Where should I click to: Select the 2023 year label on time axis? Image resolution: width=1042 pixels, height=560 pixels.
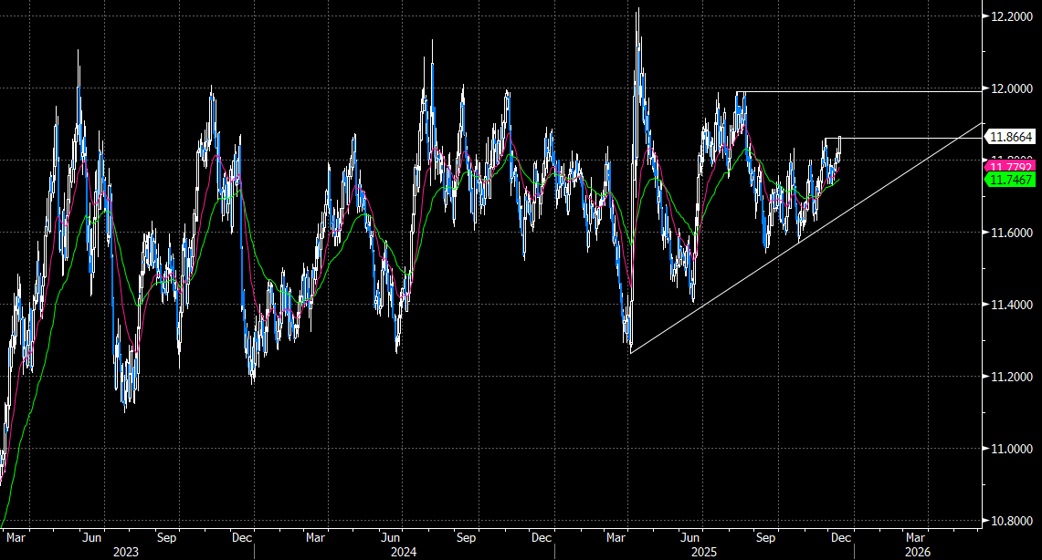[x=127, y=552]
